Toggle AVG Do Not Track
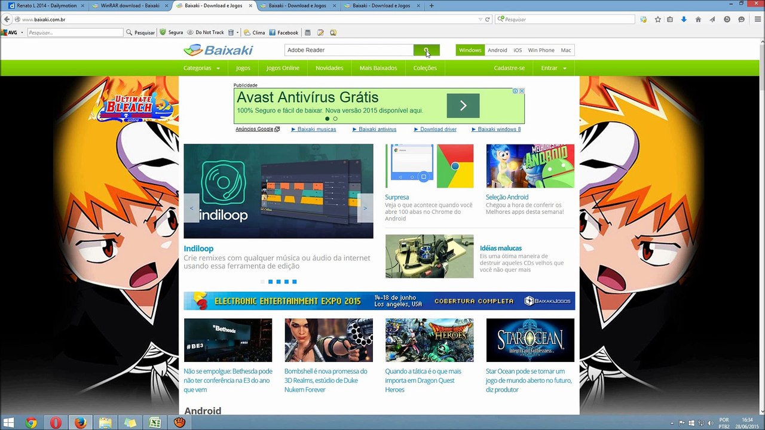 205,32
